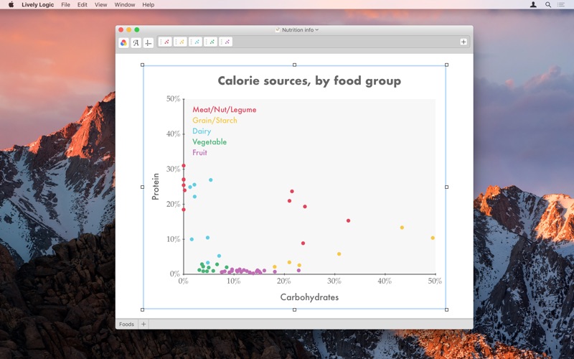
Task: Select the purple scatter series chip
Action: click(x=225, y=42)
